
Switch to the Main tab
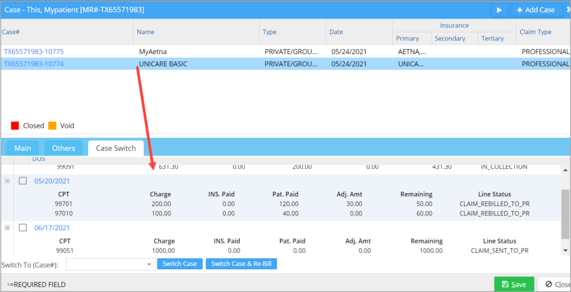[23, 148]
